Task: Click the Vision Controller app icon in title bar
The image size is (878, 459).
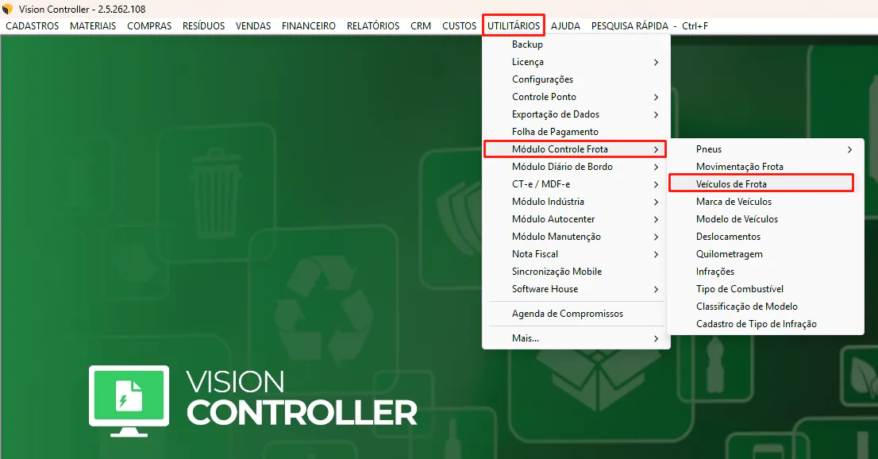Action: tap(7, 9)
